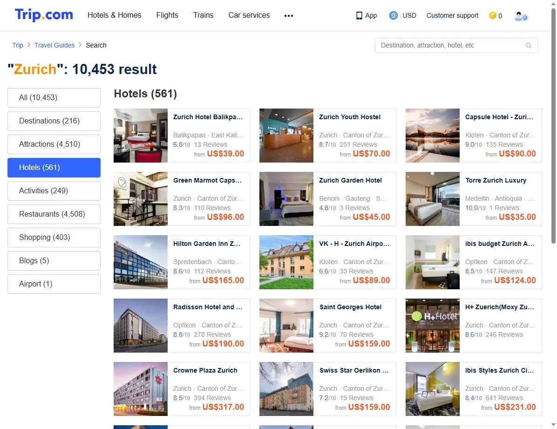
Task: Click the page vertical scrollbar
Action: [553, 126]
